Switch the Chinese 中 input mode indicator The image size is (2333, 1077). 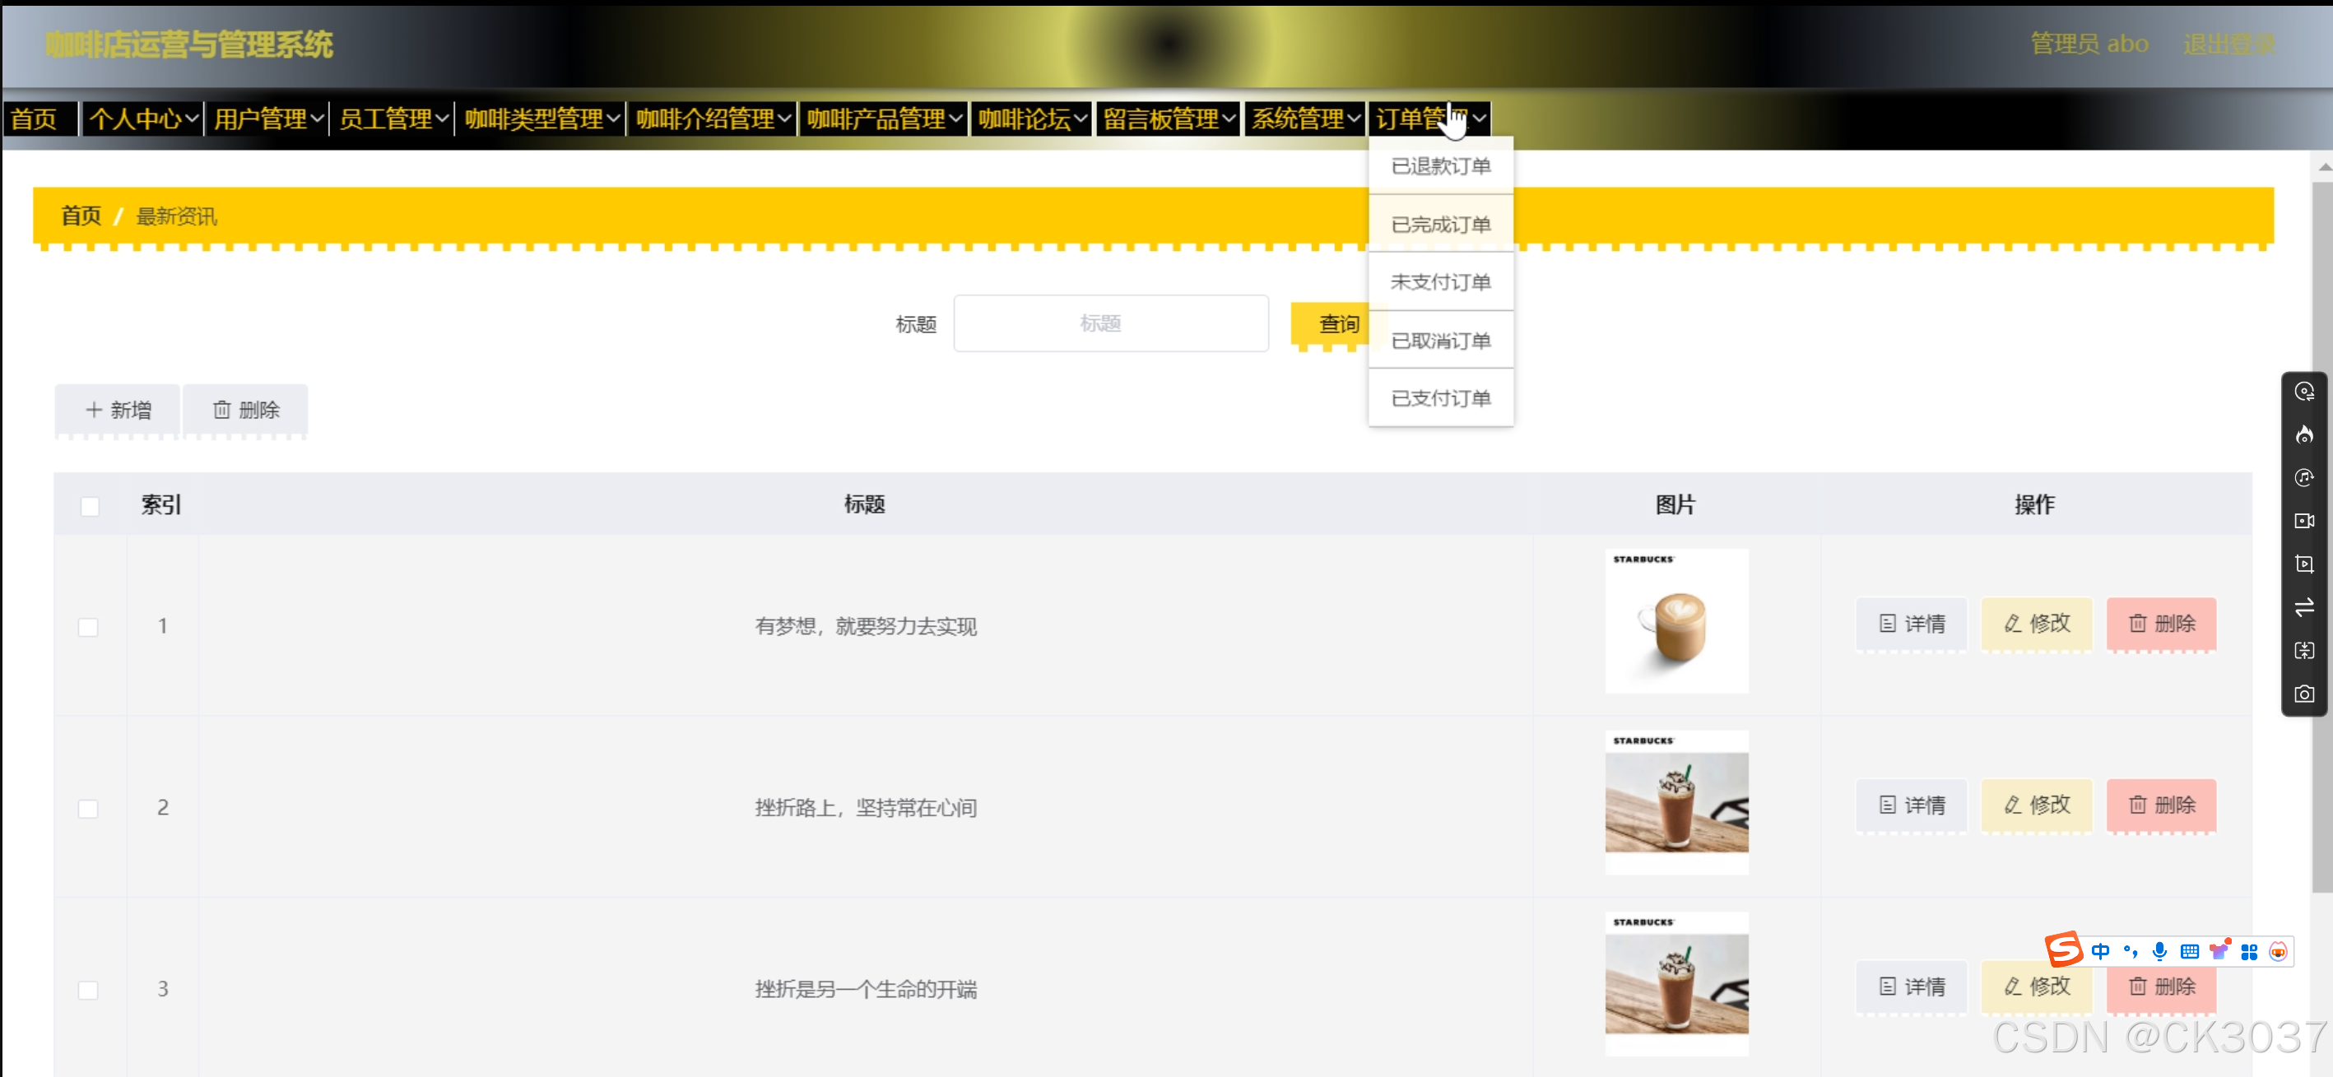[x=2100, y=951]
